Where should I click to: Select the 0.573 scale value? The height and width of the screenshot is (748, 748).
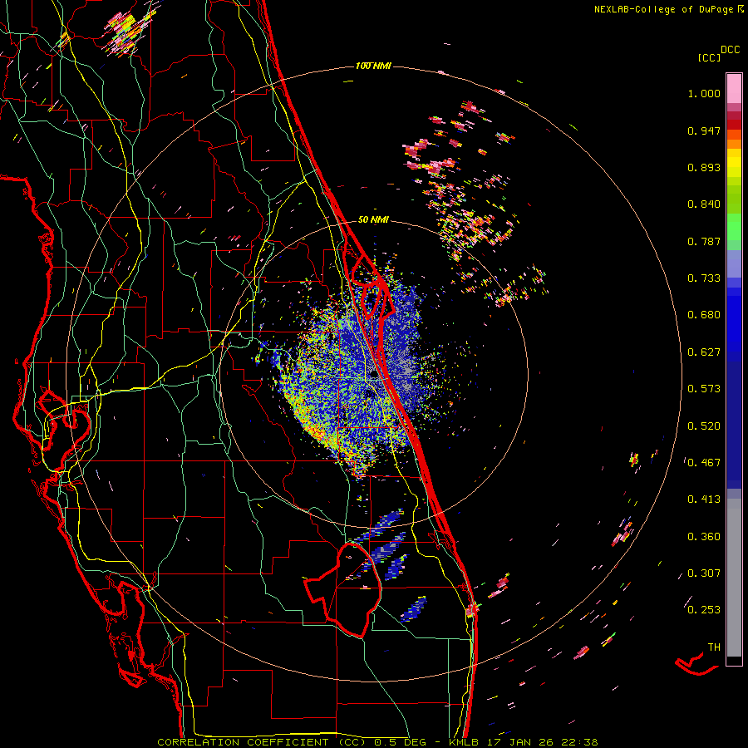[704, 389]
